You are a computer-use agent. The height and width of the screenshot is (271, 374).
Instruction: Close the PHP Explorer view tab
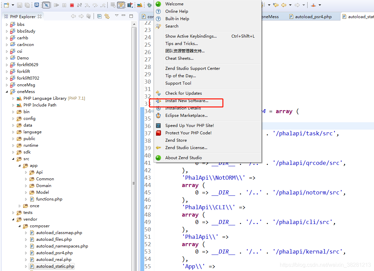pyautogui.click(x=40, y=16)
